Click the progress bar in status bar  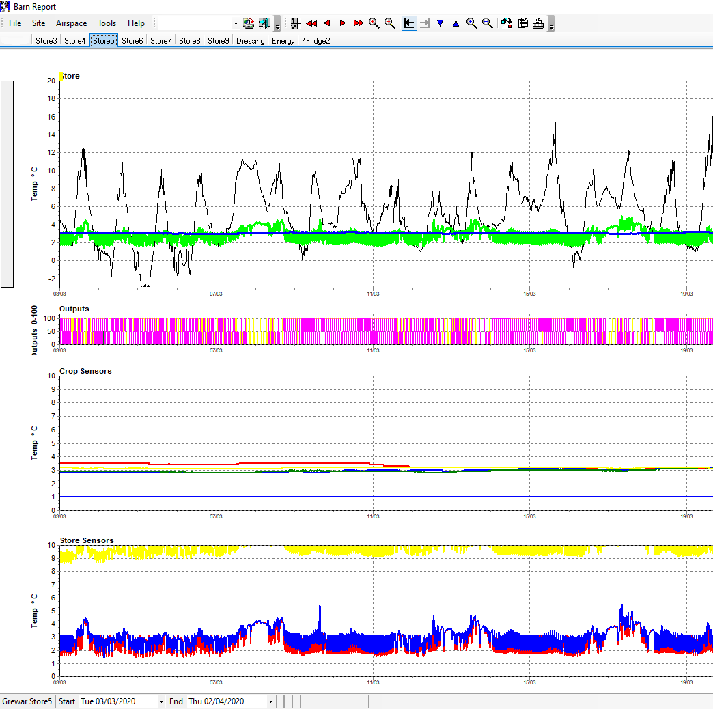click(x=322, y=701)
